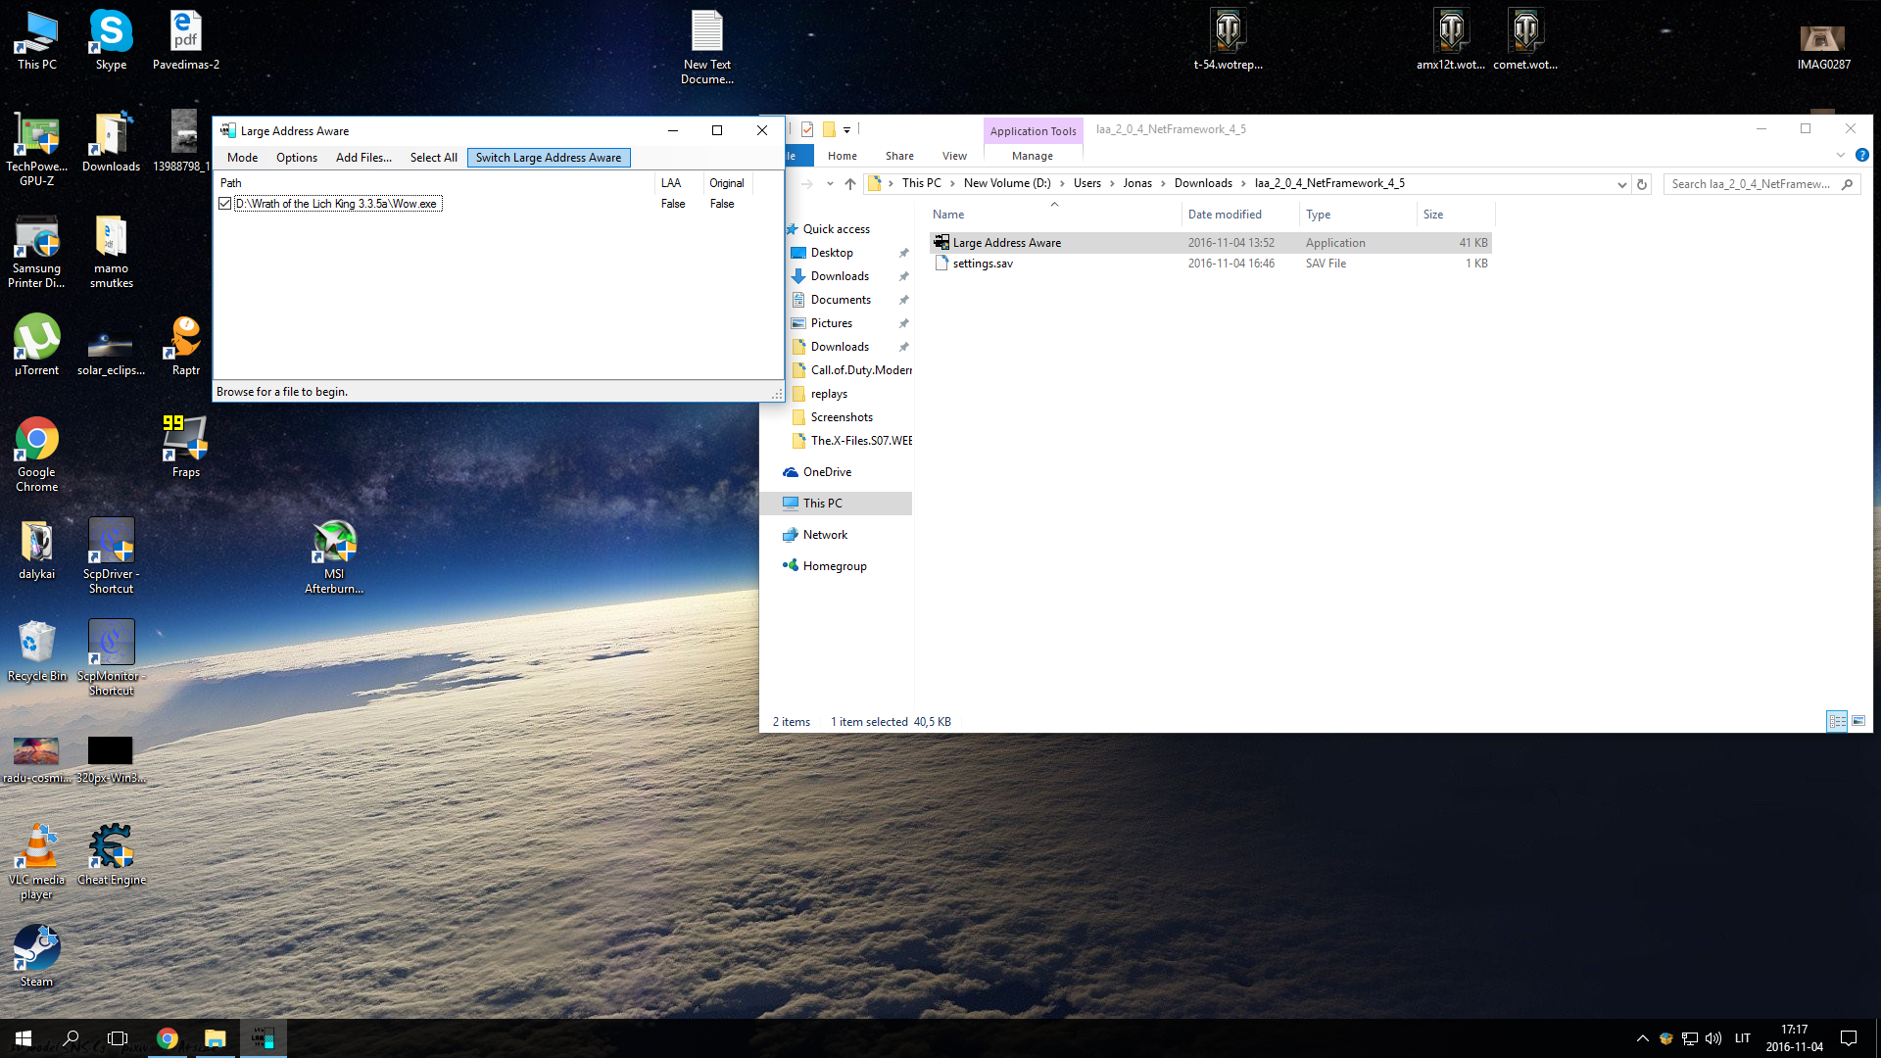Switch to large icons view layout
Screen dimensions: 1881x1058
pos(1857,721)
